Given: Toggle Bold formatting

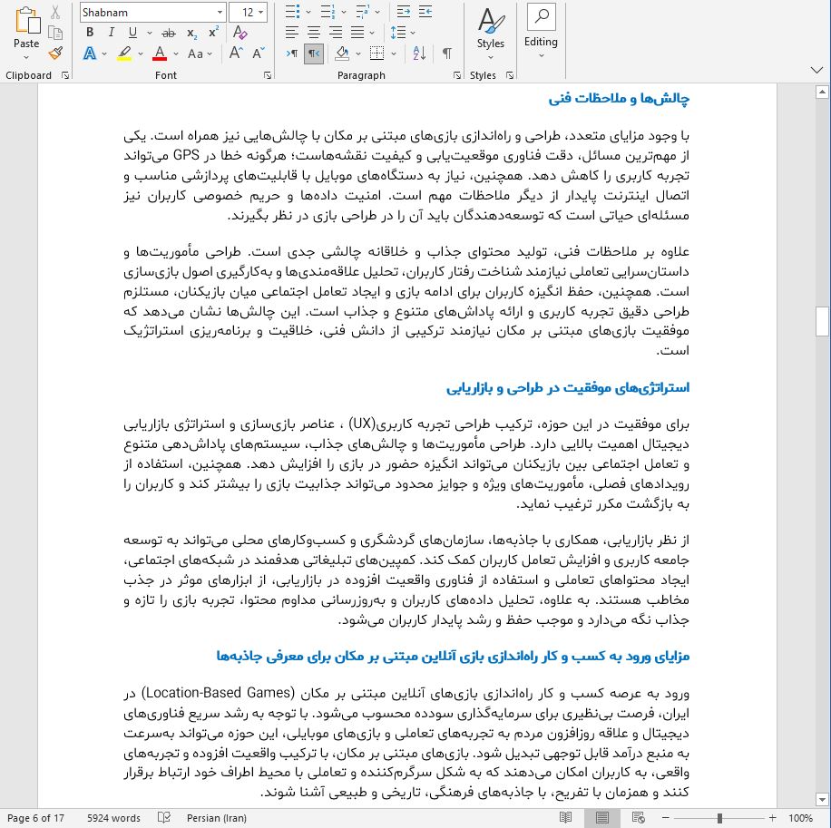Looking at the screenshot, I should [x=90, y=33].
